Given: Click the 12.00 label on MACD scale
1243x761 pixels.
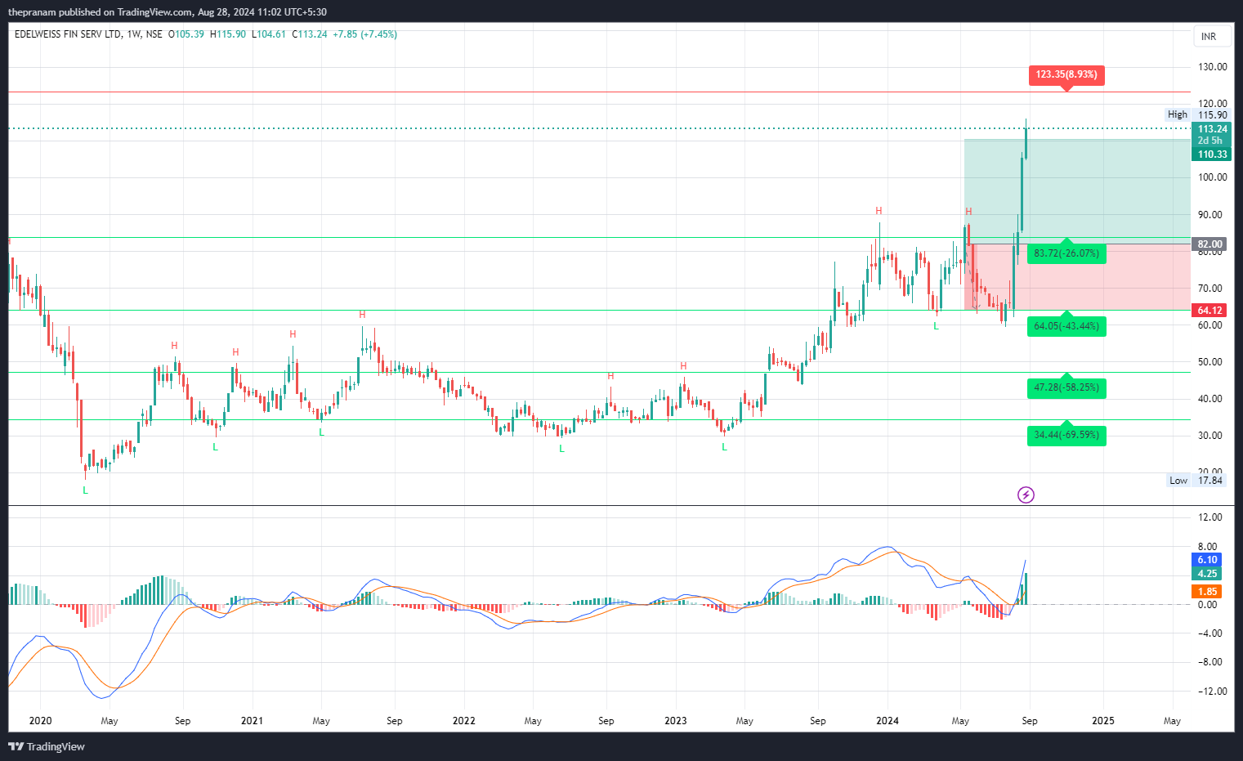Looking at the screenshot, I should (1210, 517).
